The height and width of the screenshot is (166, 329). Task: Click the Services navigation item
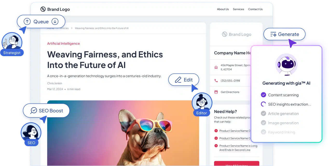point(238,9)
